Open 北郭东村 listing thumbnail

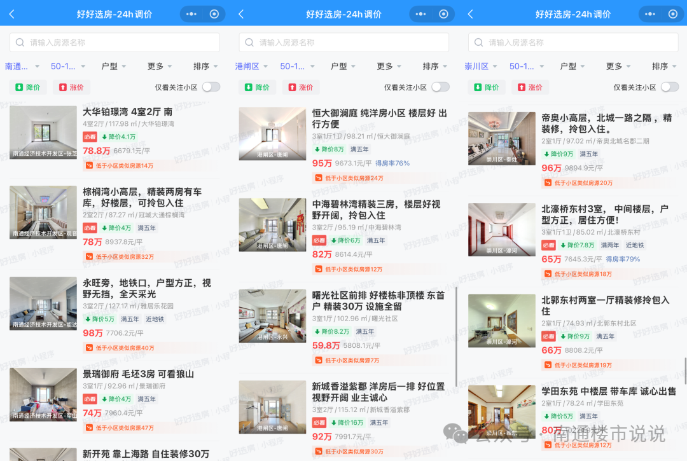coord(502,320)
